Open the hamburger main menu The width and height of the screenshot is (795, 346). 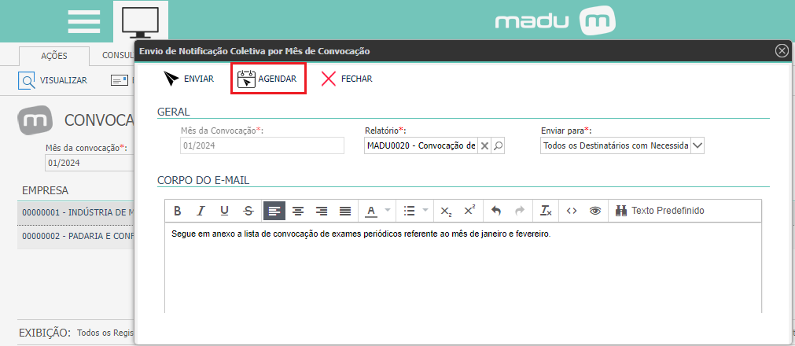pyautogui.click(x=84, y=21)
